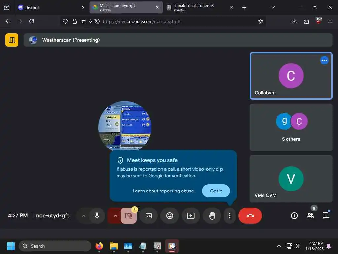Image resolution: width=338 pixels, height=254 pixels.
Task: Open Learn about reporting abuse link
Action: (163, 191)
